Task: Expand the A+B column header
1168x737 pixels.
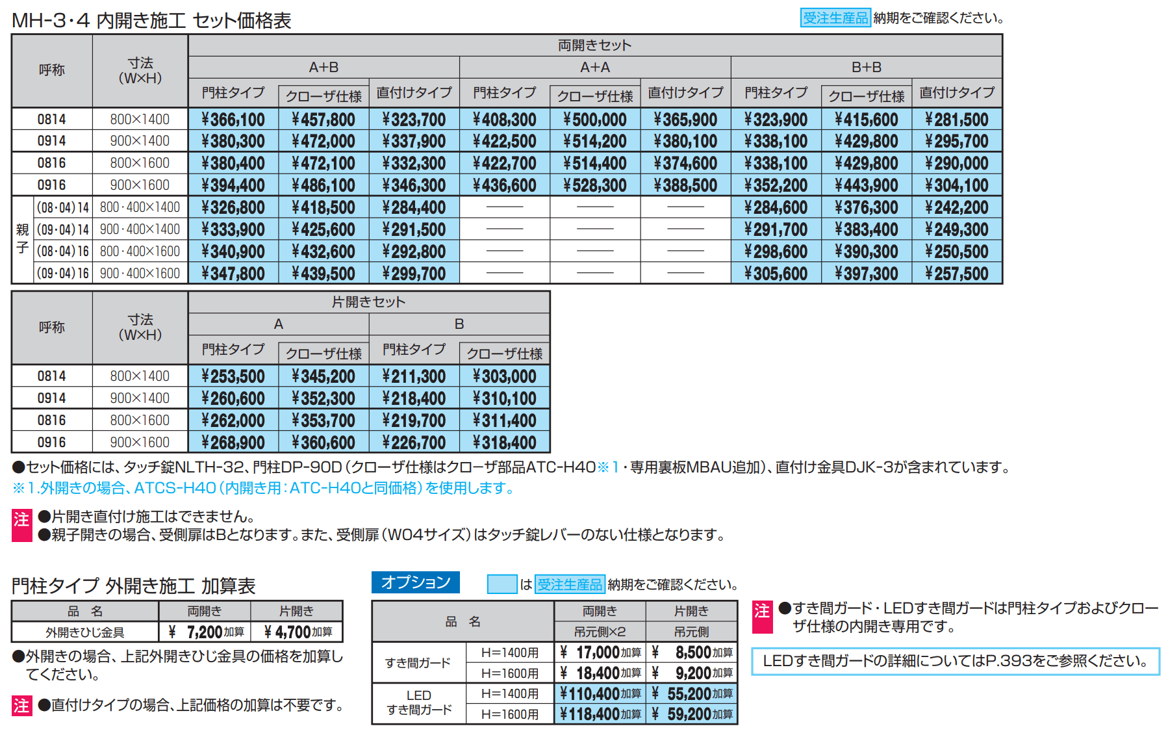Action: (x=323, y=67)
